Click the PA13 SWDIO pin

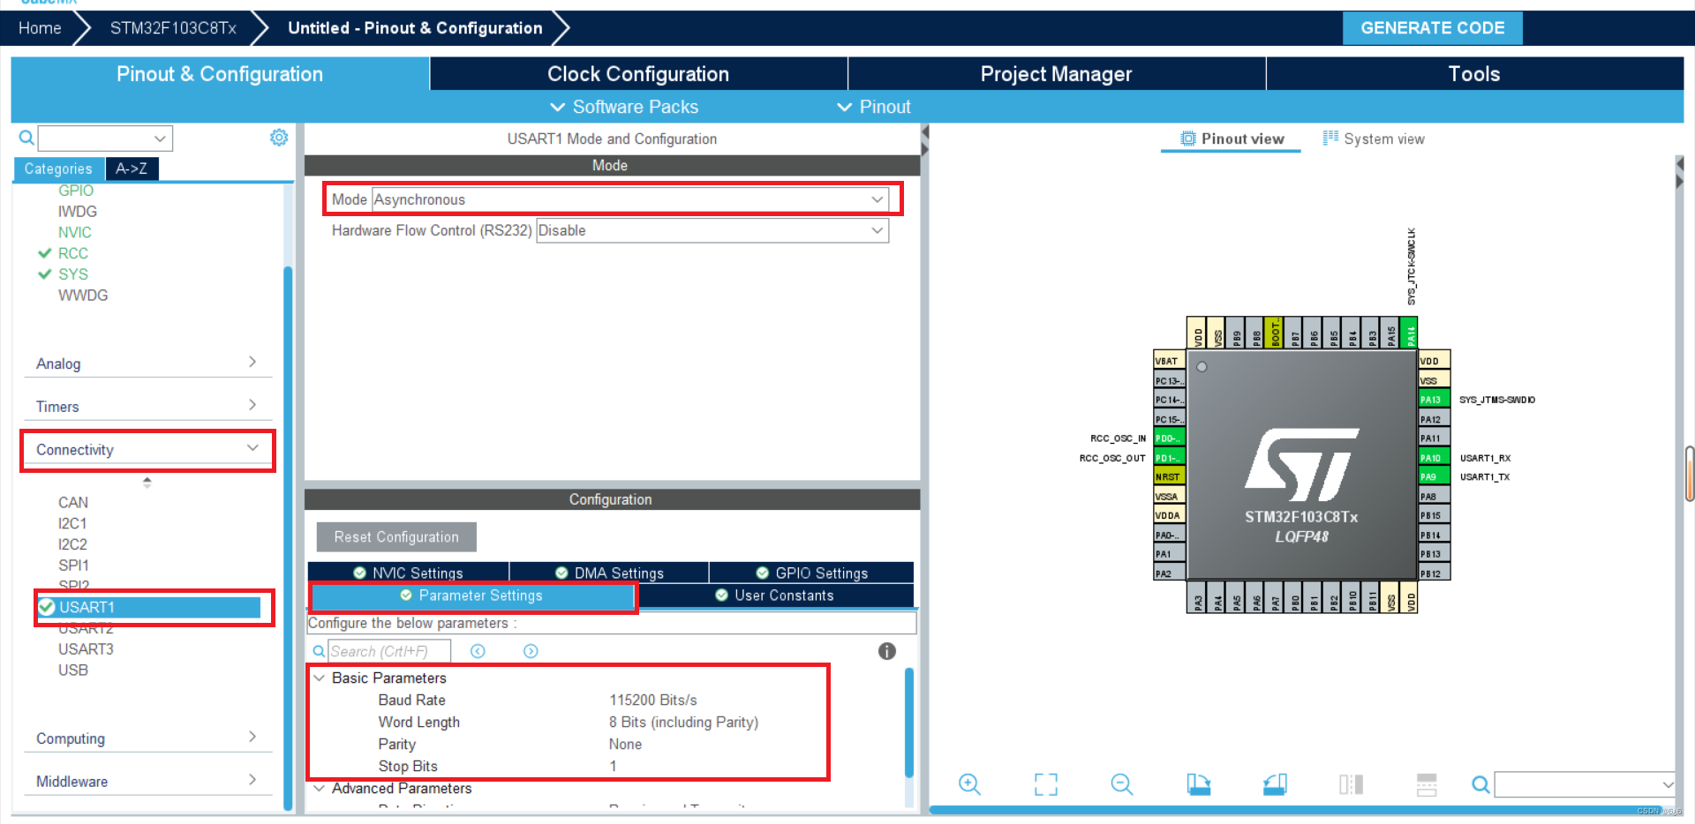1434,400
